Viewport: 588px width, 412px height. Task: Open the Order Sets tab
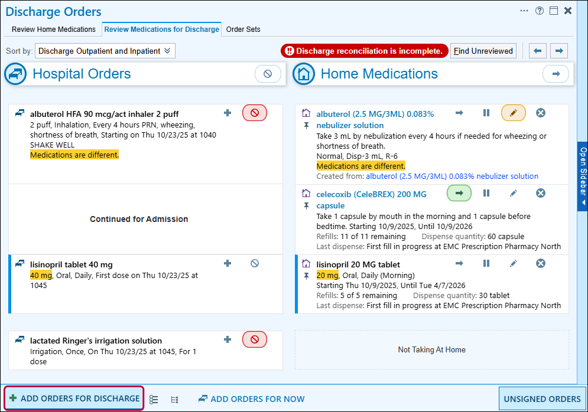tap(243, 29)
